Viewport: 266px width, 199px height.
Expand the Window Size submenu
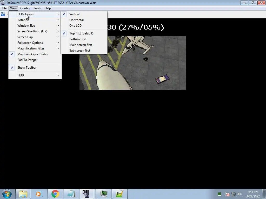(35, 26)
